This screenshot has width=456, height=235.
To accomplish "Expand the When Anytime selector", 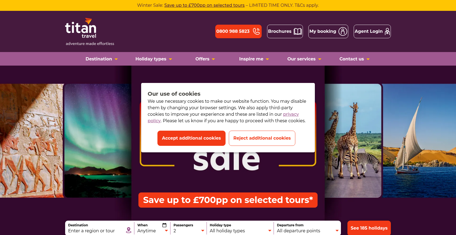I will click(x=152, y=231).
